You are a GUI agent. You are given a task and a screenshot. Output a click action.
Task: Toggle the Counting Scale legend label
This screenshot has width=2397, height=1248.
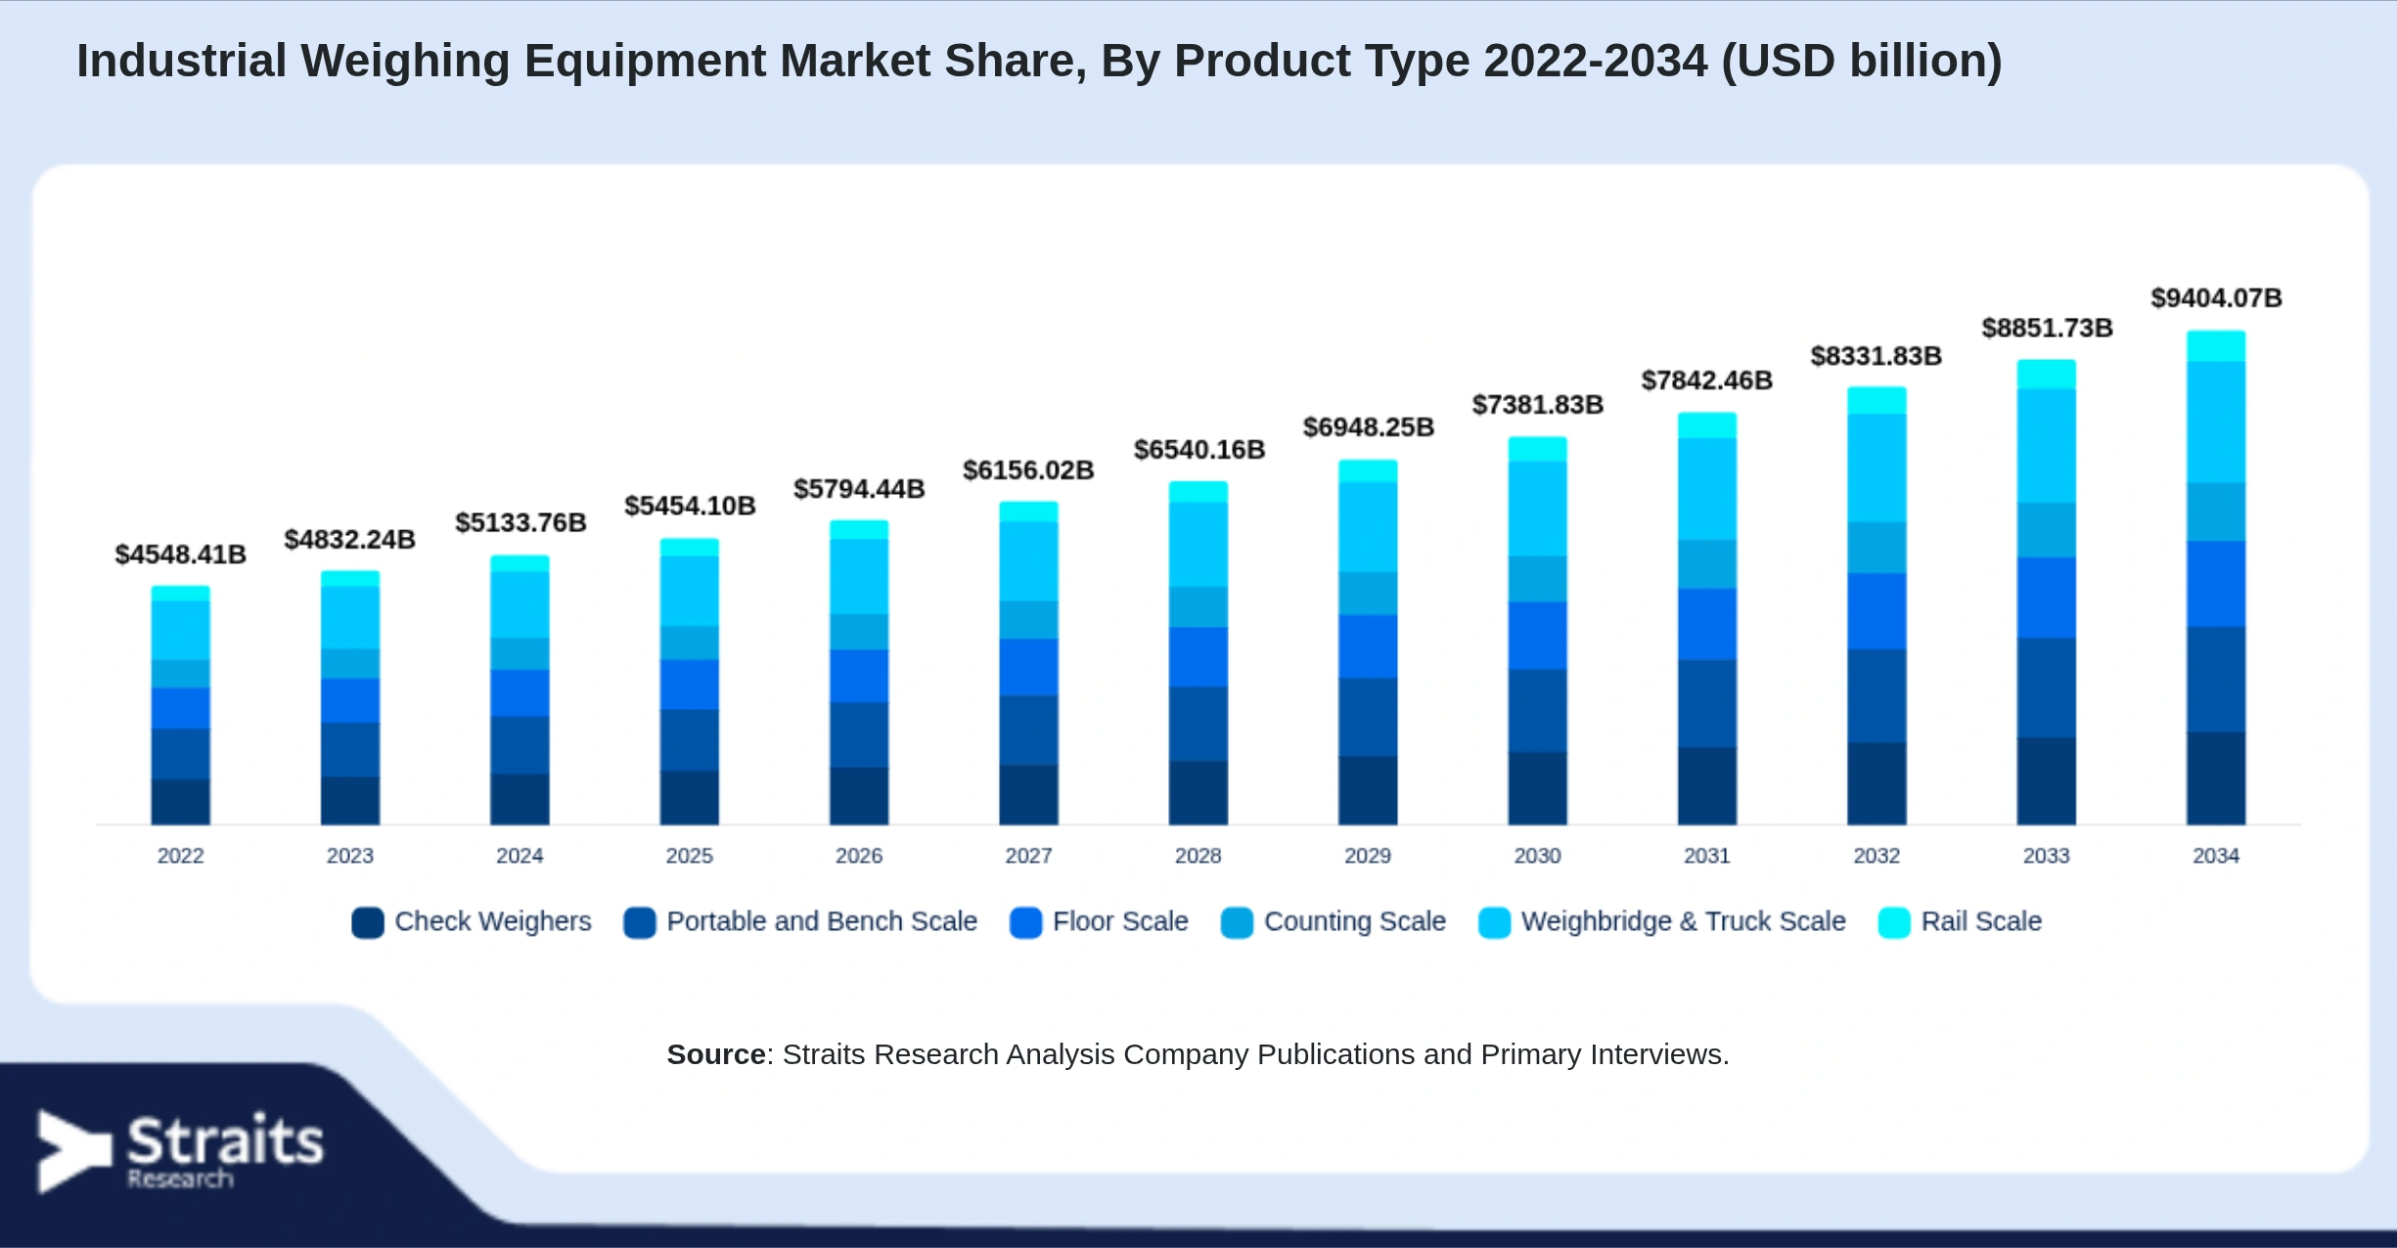click(x=1355, y=921)
